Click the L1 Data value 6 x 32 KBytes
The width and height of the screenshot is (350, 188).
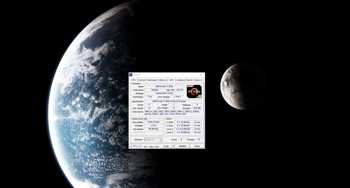click(183, 122)
